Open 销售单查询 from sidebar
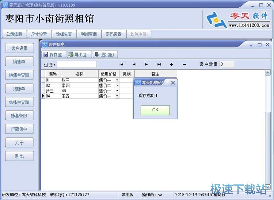Viewport: 274px width, 200px height. tap(19, 75)
